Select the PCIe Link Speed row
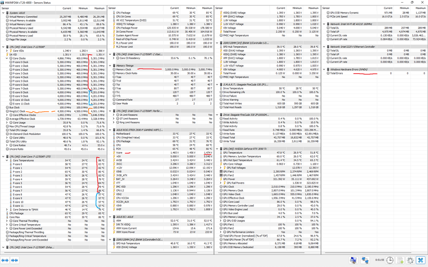 pos(374,16)
